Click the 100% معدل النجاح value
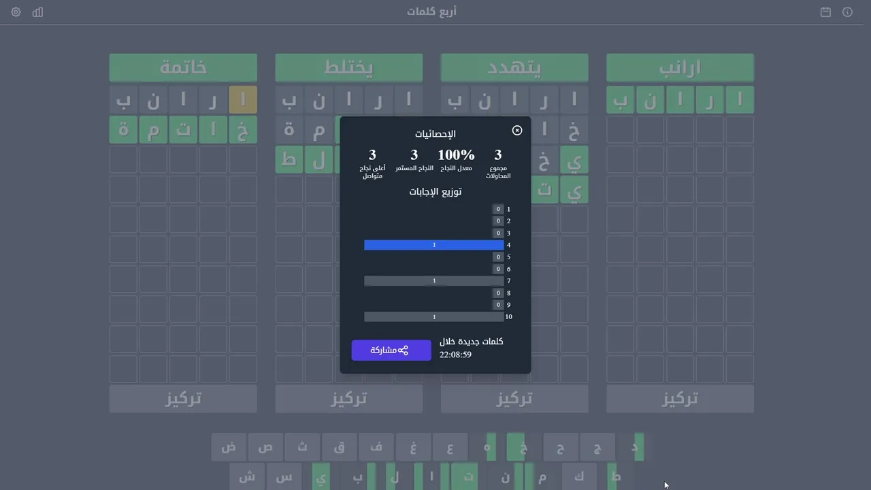Image resolution: width=871 pixels, height=490 pixels. tap(456, 155)
